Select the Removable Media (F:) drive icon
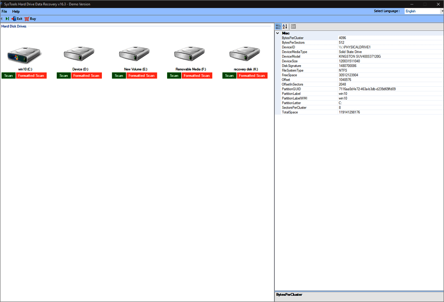The image size is (444, 302). pyautogui.click(x=189, y=54)
